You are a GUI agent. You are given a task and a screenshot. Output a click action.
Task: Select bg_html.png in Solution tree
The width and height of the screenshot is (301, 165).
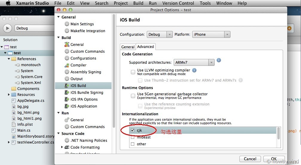28,113
